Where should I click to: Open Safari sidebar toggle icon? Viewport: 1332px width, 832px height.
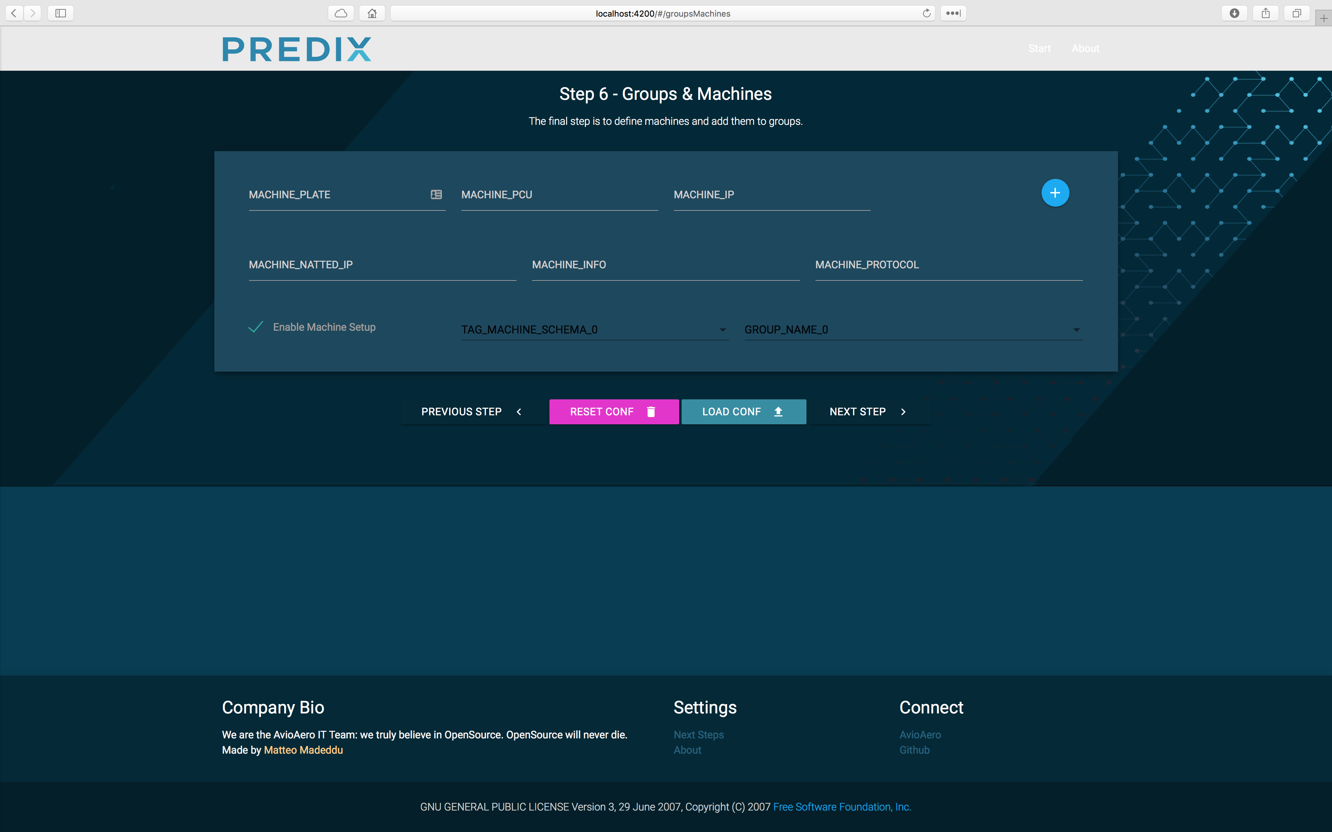pyautogui.click(x=61, y=13)
